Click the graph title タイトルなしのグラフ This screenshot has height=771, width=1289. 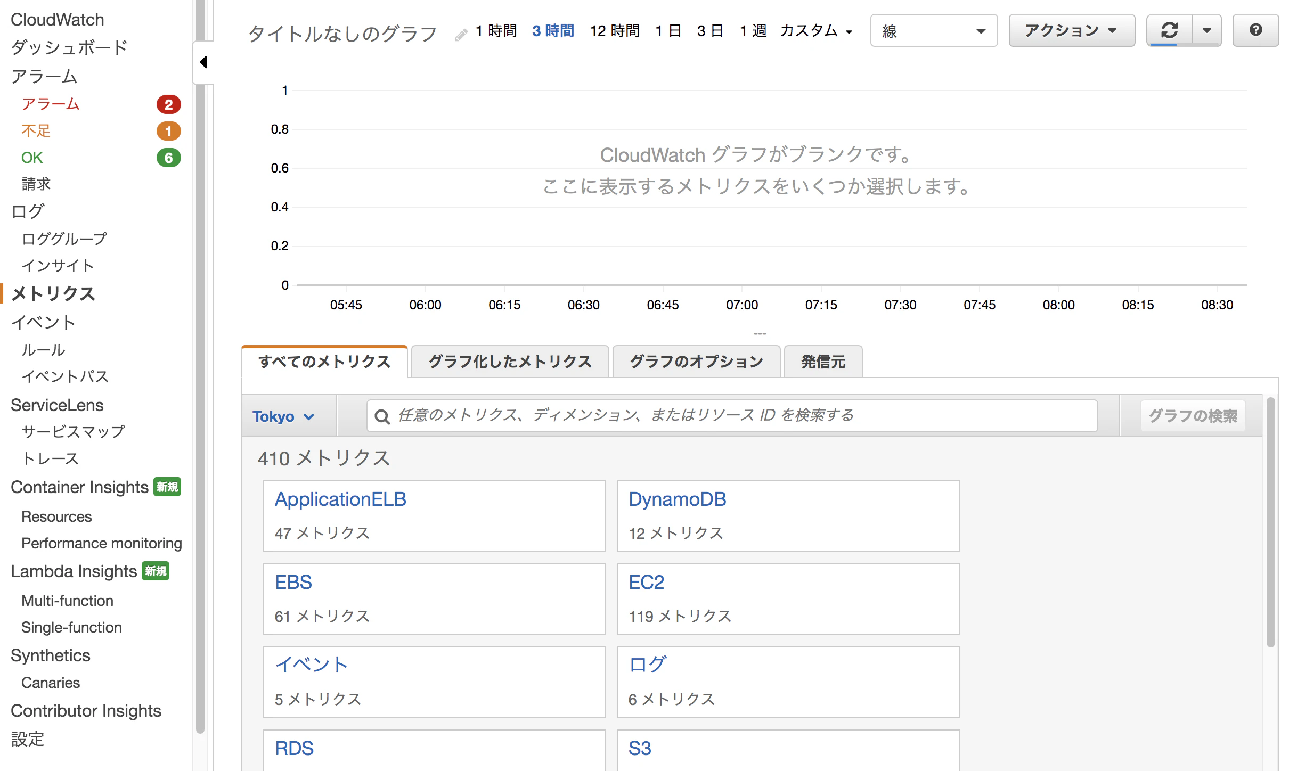click(342, 34)
